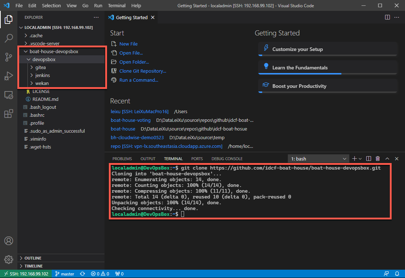
Task: Open the launch profile dropdown next to plus
Action: (x=360, y=158)
